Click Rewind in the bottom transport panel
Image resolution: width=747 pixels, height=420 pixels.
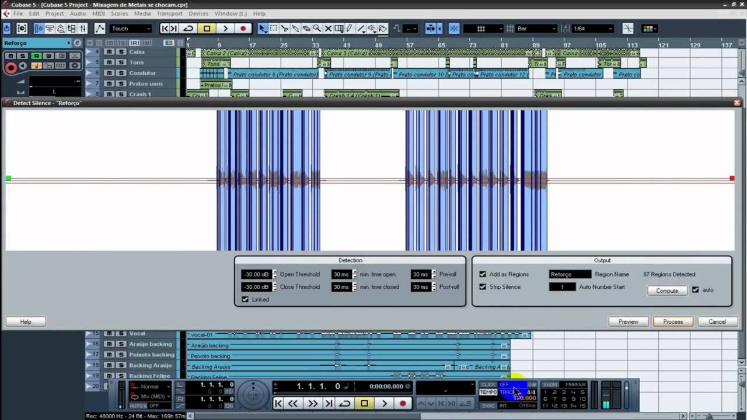tap(293, 403)
